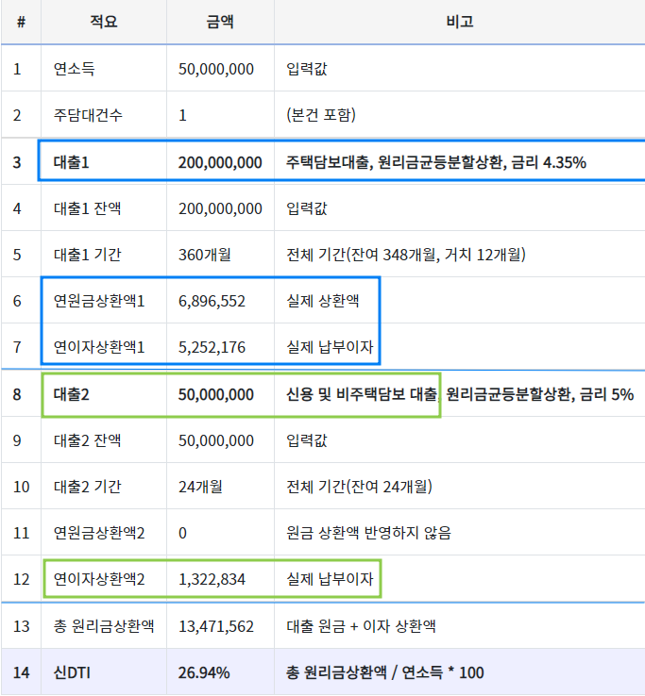Click the 금액 column header
Screen dimensions: 645x696
pos(220,22)
